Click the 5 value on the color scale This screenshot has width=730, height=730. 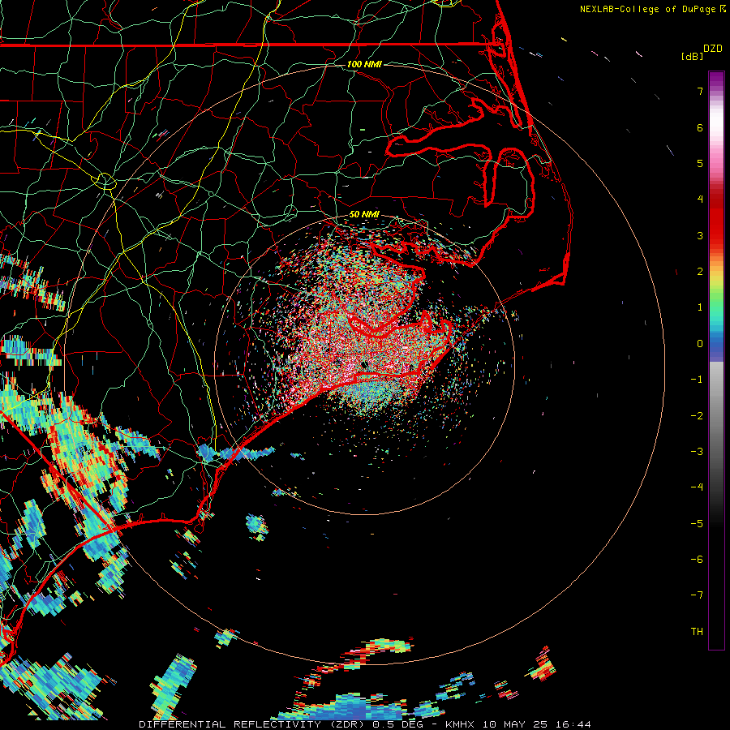(x=700, y=163)
